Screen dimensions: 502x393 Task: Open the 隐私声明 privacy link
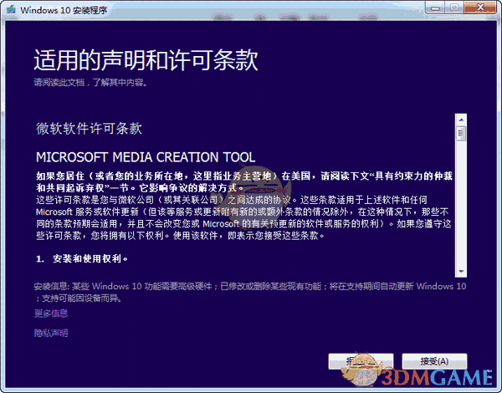pos(51,333)
